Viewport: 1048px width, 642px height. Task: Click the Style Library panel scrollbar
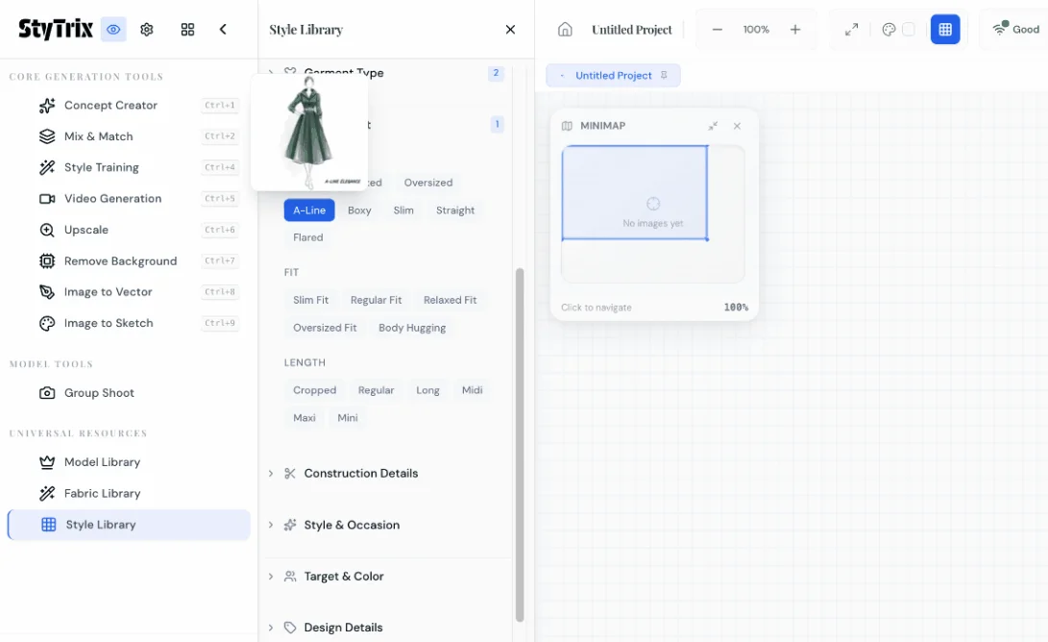click(520, 442)
